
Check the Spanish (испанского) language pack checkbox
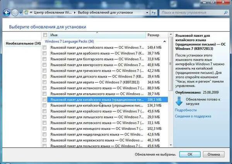click(x=44, y=88)
